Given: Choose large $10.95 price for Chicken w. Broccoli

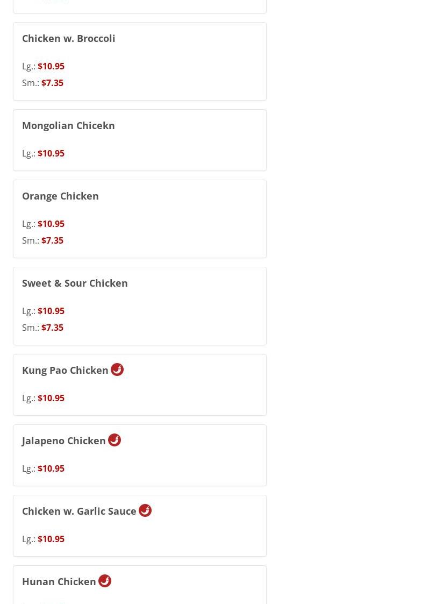Looking at the screenshot, I should 51,66.
